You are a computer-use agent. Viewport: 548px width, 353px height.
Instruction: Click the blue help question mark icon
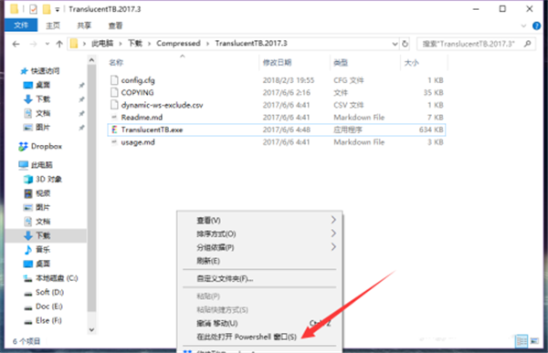[536, 26]
